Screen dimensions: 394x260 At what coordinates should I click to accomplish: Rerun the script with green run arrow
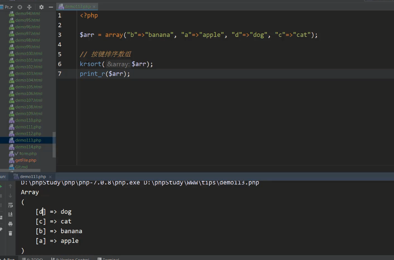[x=1, y=186]
